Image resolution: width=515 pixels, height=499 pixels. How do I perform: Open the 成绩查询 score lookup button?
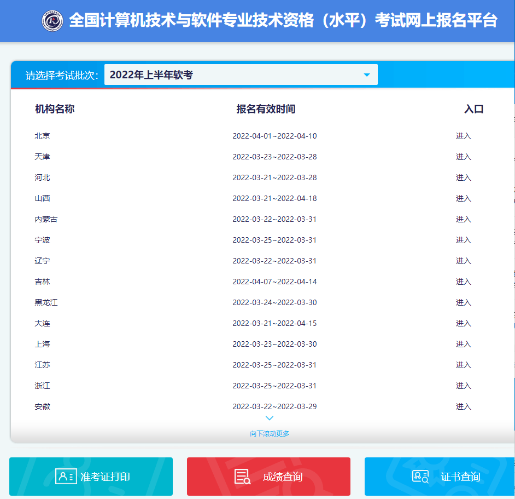(268, 477)
